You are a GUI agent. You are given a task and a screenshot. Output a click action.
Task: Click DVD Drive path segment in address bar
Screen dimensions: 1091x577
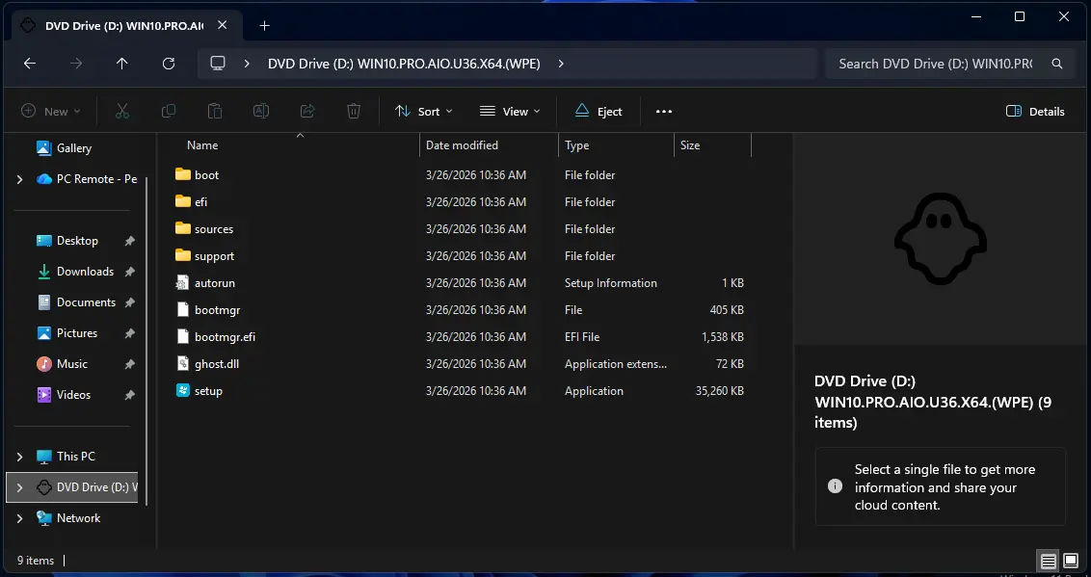coord(404,64)
